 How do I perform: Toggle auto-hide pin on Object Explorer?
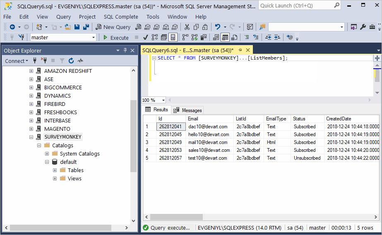click(x=125, y=50)
